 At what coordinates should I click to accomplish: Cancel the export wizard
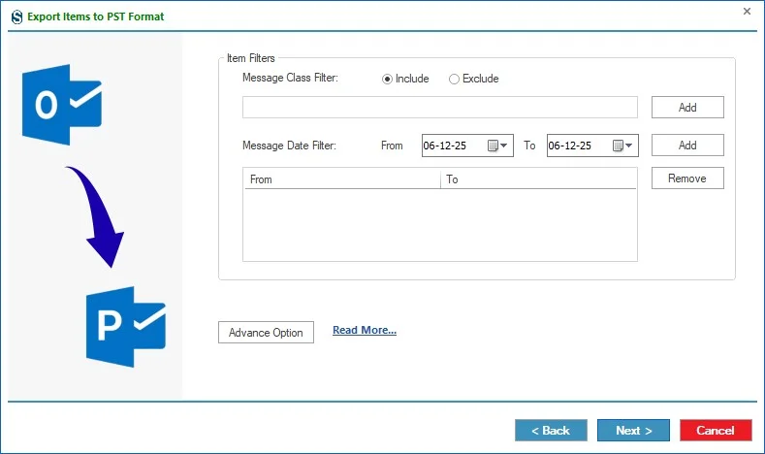(x=716, y=430)
